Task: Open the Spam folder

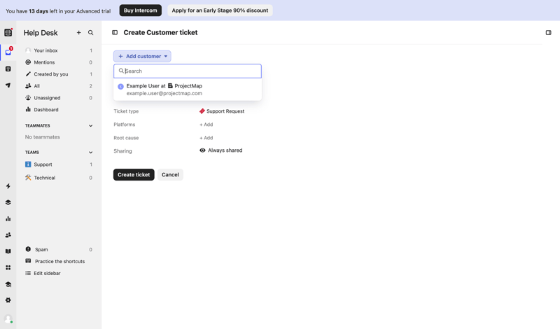Action: [59, 249]
